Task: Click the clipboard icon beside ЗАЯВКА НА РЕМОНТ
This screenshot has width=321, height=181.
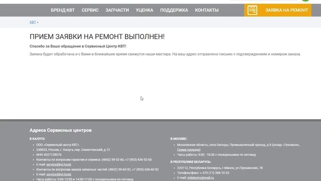Action: (252, 10)
